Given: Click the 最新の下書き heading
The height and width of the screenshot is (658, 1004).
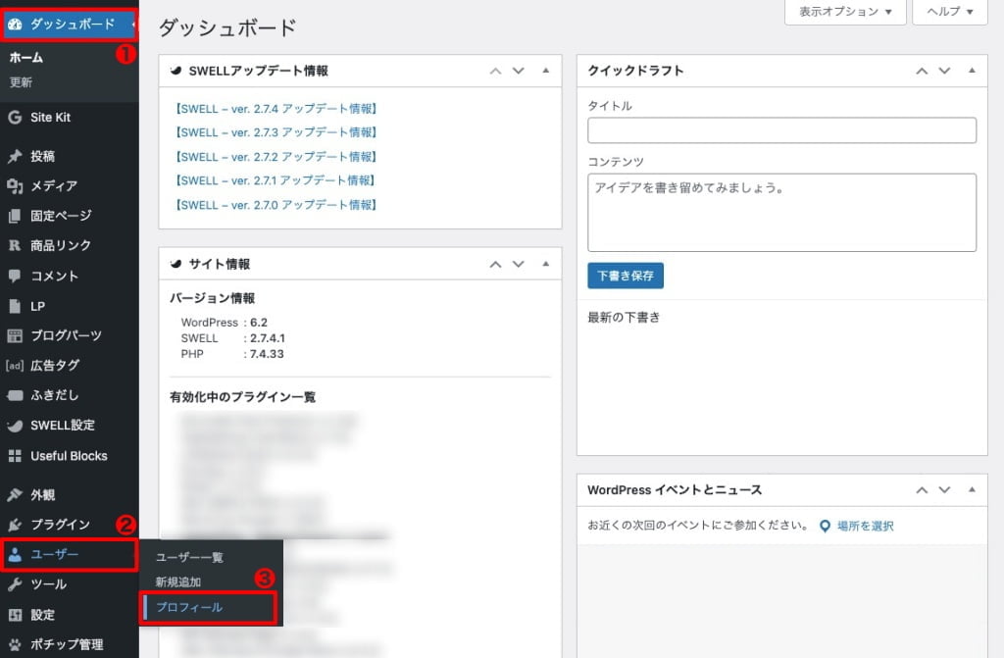Looking at the screenshot, I should pos(624,318).
